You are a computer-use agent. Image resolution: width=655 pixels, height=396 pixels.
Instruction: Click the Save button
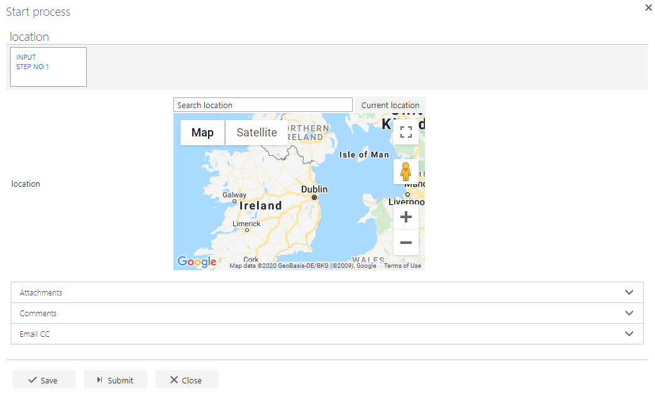coord(44,380)
